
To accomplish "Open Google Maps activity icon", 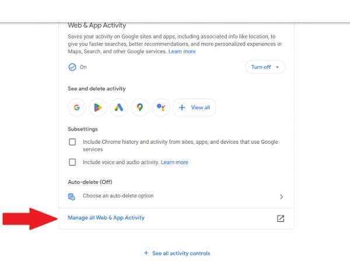I will pyautogui.click(x=140, y=107).
